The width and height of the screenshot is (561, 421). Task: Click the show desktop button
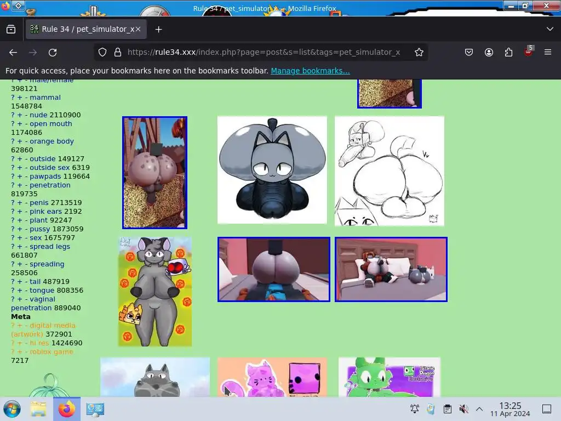pos(547,409)
